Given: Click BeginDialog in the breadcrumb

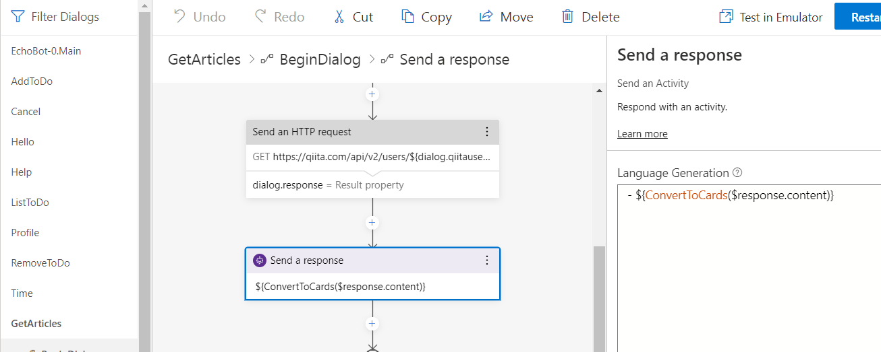Looking at the screenshot, I should click(320, 59).
